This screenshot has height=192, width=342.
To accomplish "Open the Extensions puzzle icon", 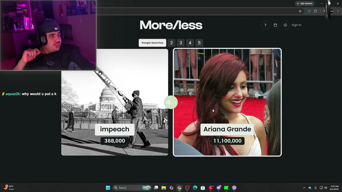I will (316, 11).
